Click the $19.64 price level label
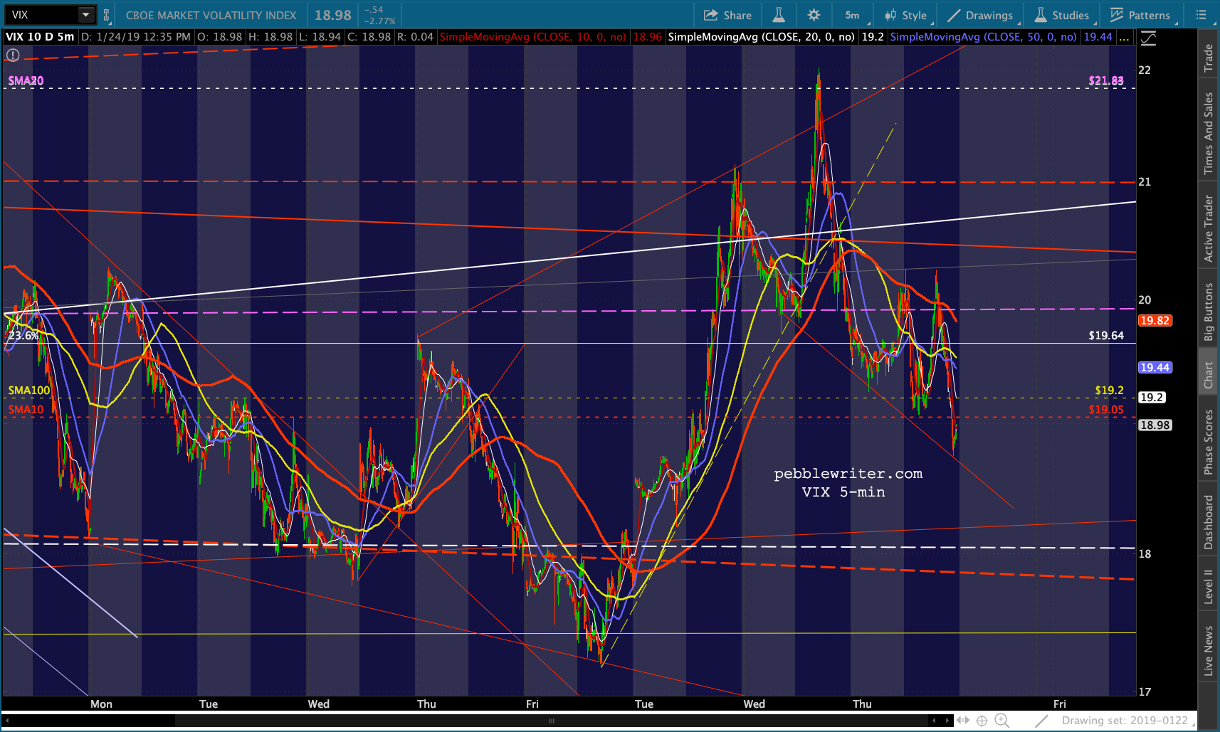The height and width of the screenshot is (732, 1220). 1106,336
